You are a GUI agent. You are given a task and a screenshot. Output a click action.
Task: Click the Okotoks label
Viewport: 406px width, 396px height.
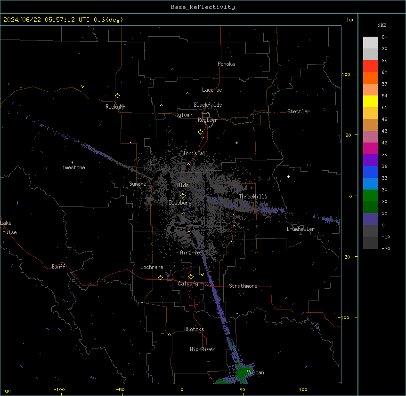point(194,329)
